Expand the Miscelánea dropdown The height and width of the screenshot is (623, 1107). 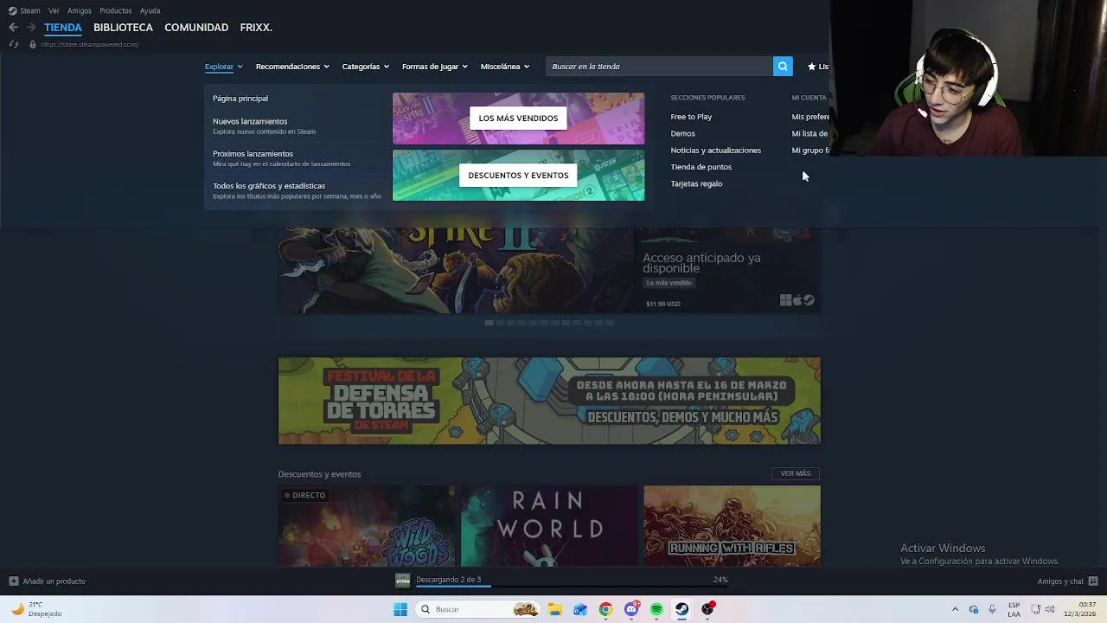point(505,67)
